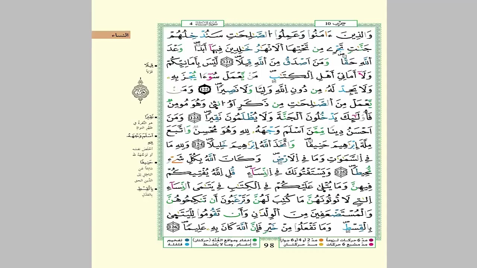Viewport: 477px width, 268px height.
Task: Click the orange مدّ 2 أو 4 أو 6 legend dot
Action: point(321,240)
